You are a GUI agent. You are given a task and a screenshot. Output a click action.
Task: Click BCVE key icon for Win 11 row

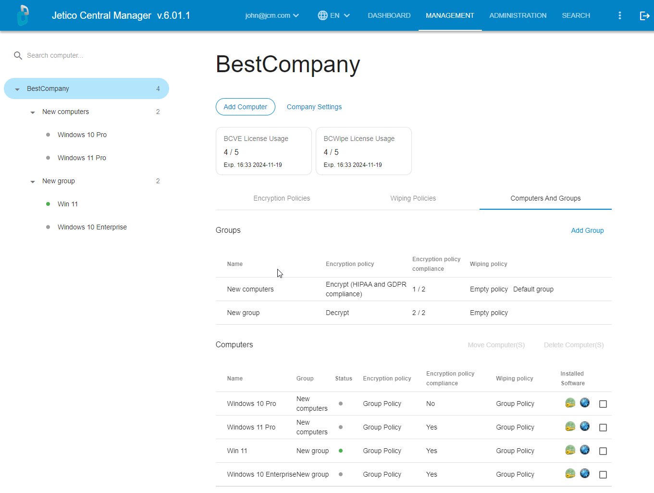[x=570, y=450]
